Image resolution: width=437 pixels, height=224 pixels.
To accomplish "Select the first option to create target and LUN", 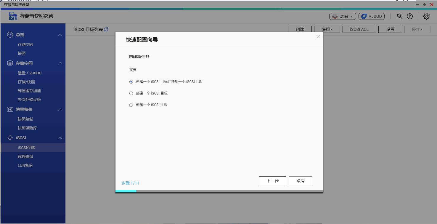I will coord(131,81).
